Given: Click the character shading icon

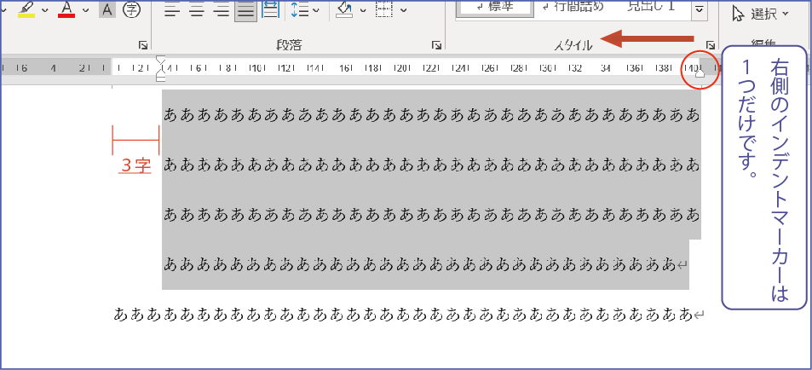Looking at the screenshot, I should point(107,10).
